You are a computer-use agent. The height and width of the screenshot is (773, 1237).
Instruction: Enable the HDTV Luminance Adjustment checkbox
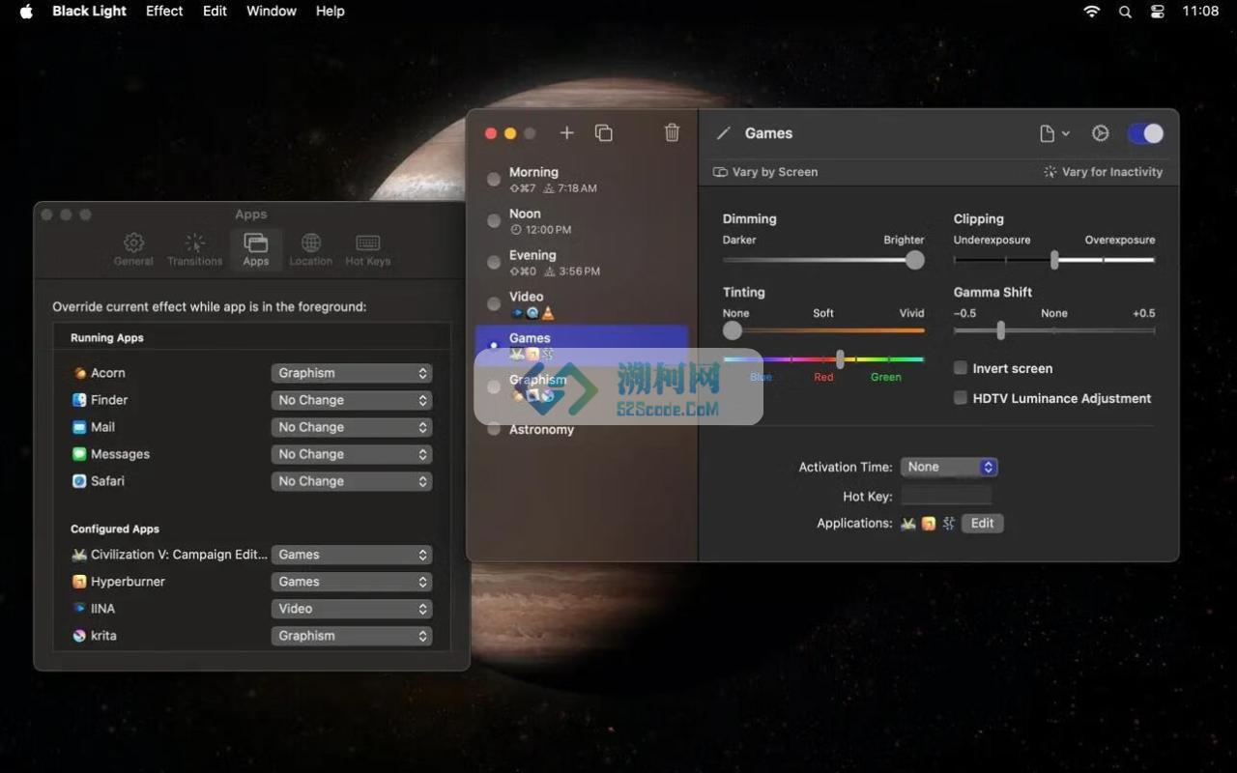click(961, 398)
